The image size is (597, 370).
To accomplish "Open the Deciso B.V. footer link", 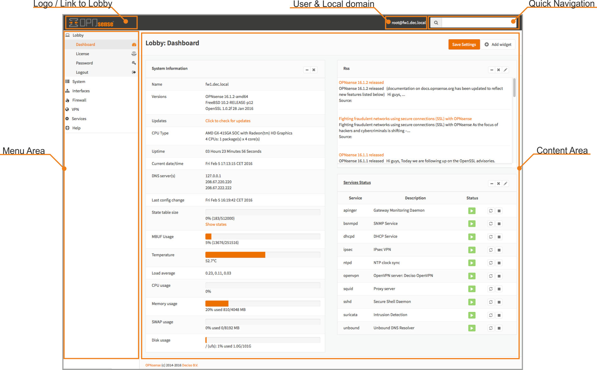I will (x=190, y=365).
